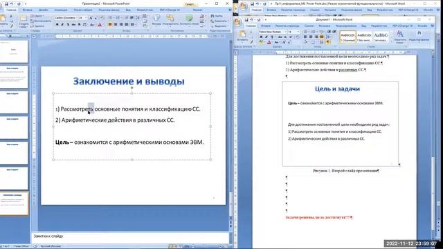Toggle bold in PowerPoint
The width and height of the screenshot is (443, 249).
coord(57,25)
